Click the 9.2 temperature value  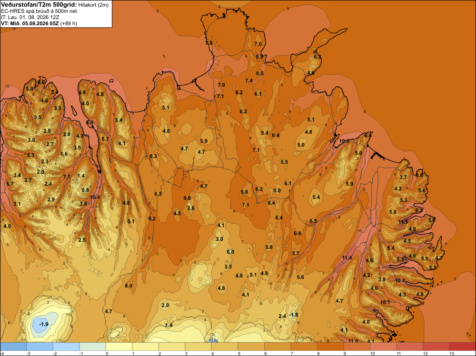pyautogui.click(x=152, y=218)
